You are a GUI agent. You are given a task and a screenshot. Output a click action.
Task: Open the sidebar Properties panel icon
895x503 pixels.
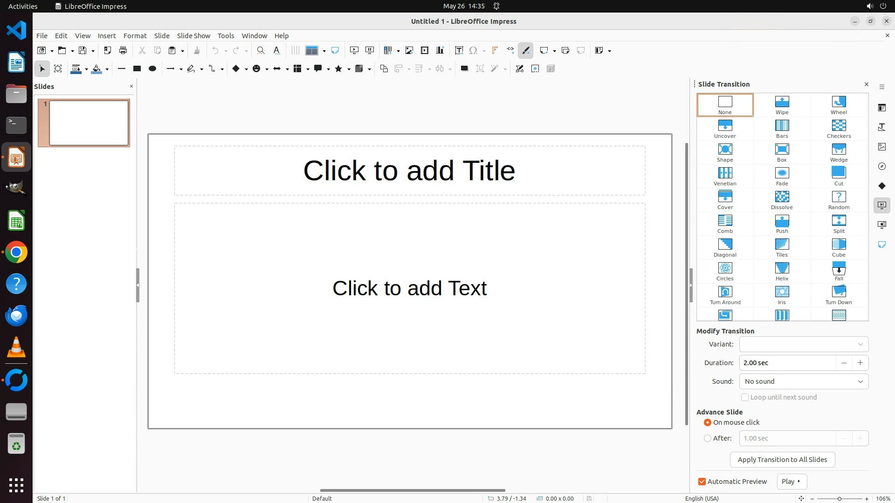coord(881,108)
